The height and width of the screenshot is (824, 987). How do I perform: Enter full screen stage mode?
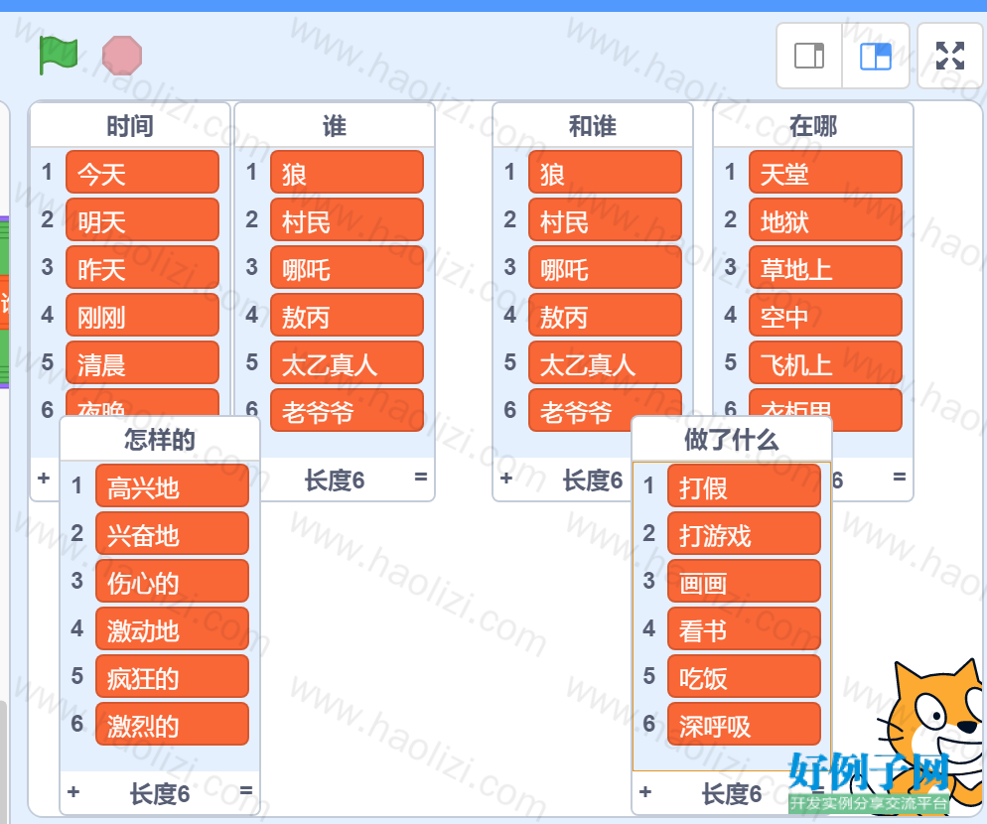point(950,56)
